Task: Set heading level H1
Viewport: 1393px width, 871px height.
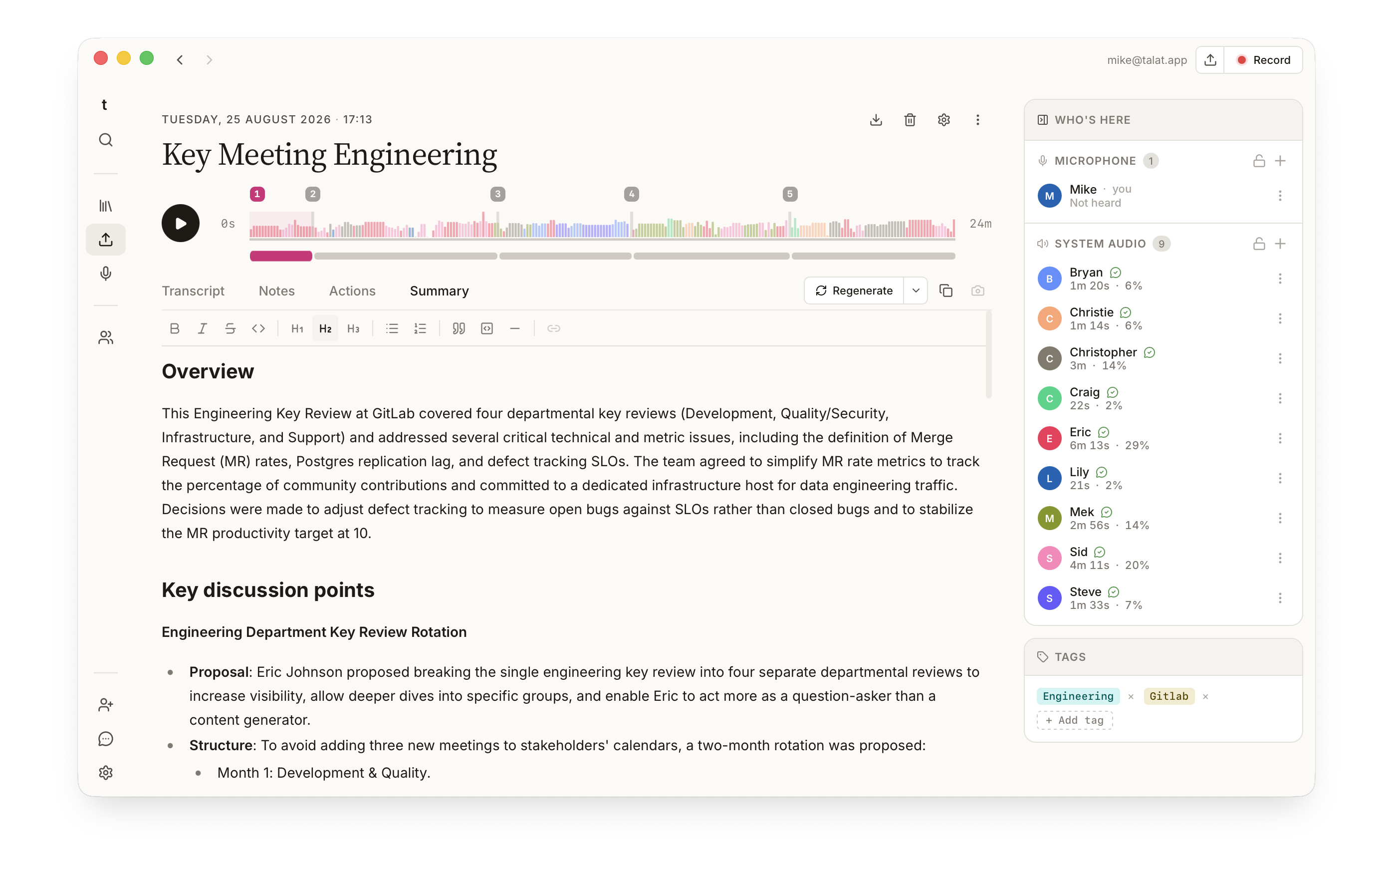Action: 297,328
